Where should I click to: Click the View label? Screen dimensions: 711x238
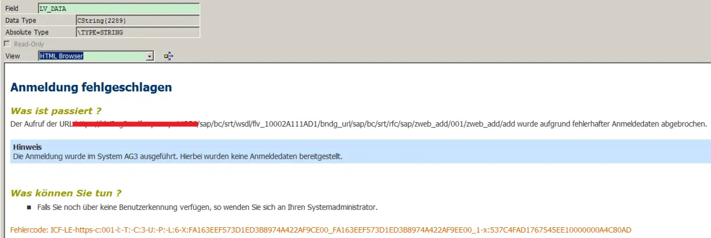point(12,56)
